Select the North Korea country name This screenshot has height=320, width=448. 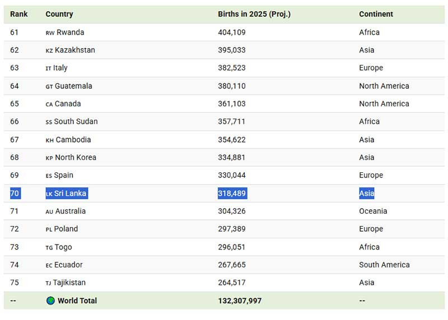click(76, 157)
